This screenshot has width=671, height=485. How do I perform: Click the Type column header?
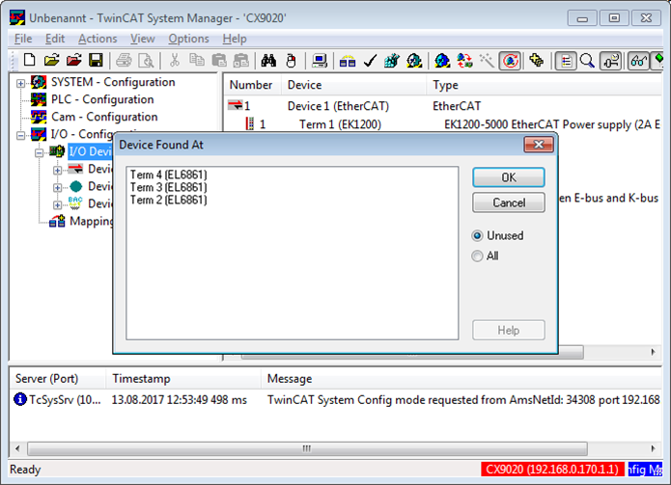tap(545, 85)
